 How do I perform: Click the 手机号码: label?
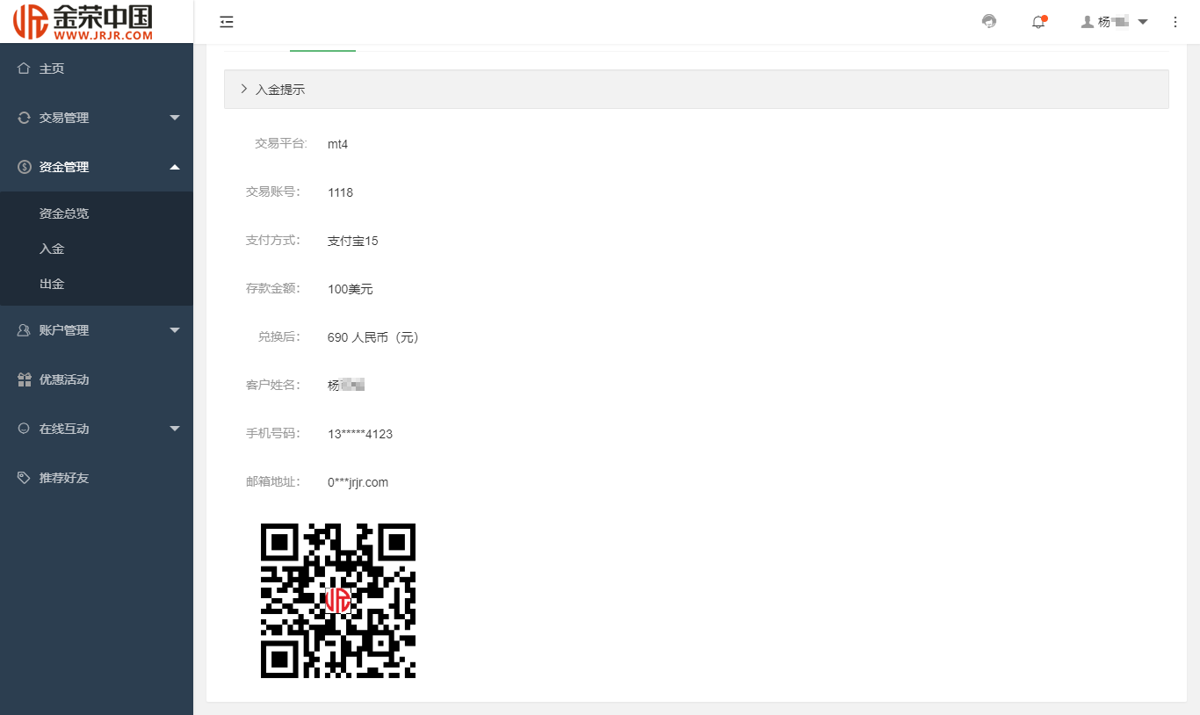click(x=273, y=433)
